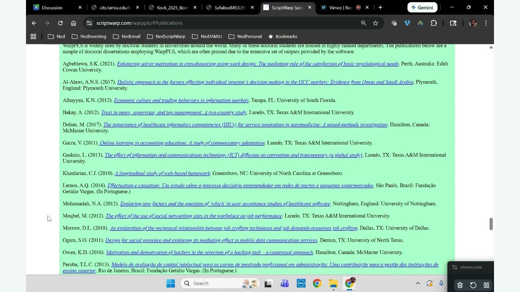Open Al-Alawi's holistic approach dissertation link

(x=265, y=82)
